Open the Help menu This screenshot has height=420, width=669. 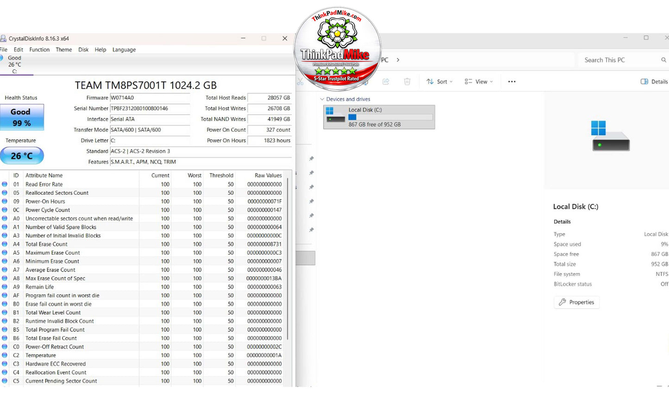point(100,49)
